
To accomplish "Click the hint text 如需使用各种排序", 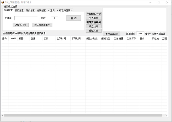I will click(24, 33).
